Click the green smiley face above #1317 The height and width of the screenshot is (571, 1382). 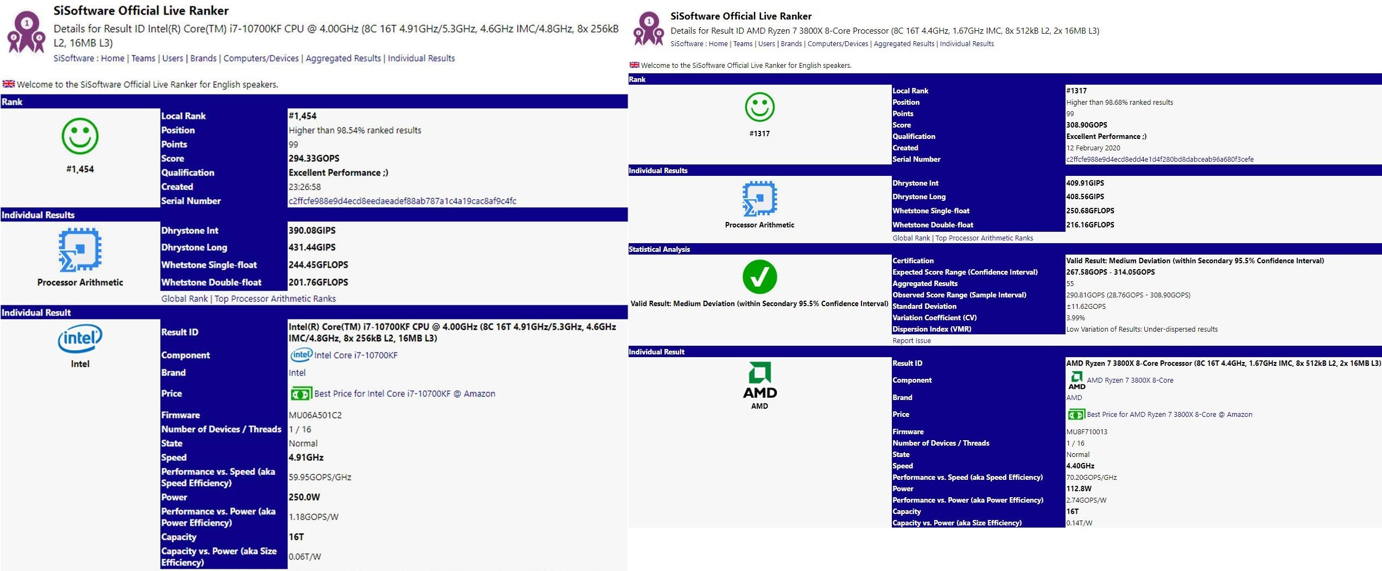759,107
